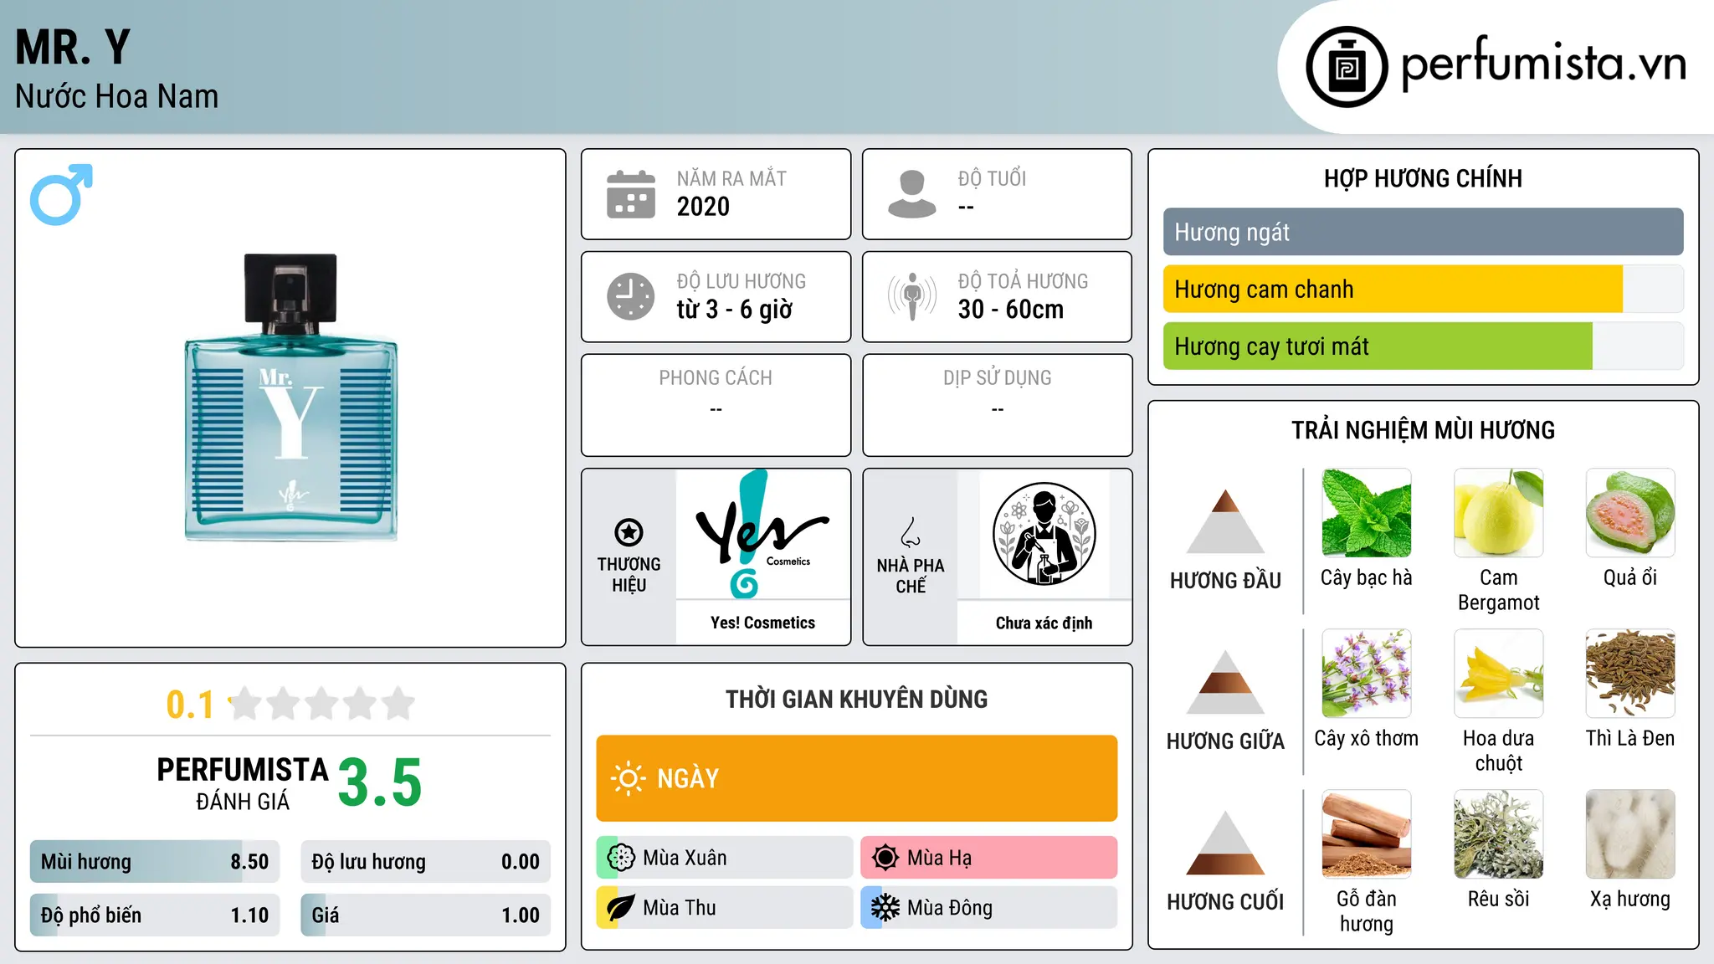Click the Giá 1.00 score bar

[425, 915]
